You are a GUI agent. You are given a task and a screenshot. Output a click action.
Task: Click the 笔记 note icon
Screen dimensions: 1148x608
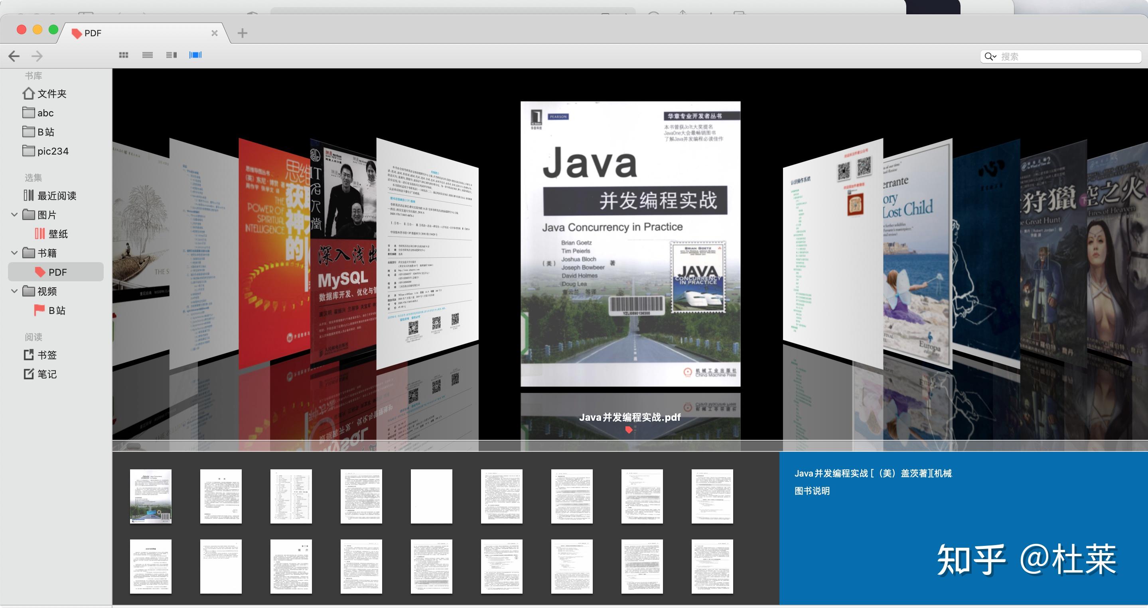coord(29,374)
